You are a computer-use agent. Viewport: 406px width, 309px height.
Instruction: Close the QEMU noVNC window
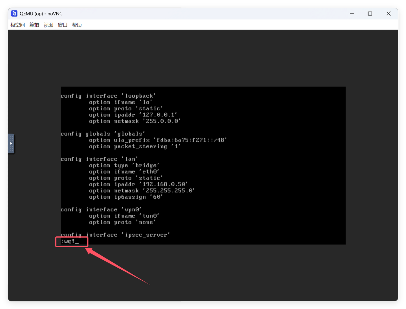(x=389, y=14)
